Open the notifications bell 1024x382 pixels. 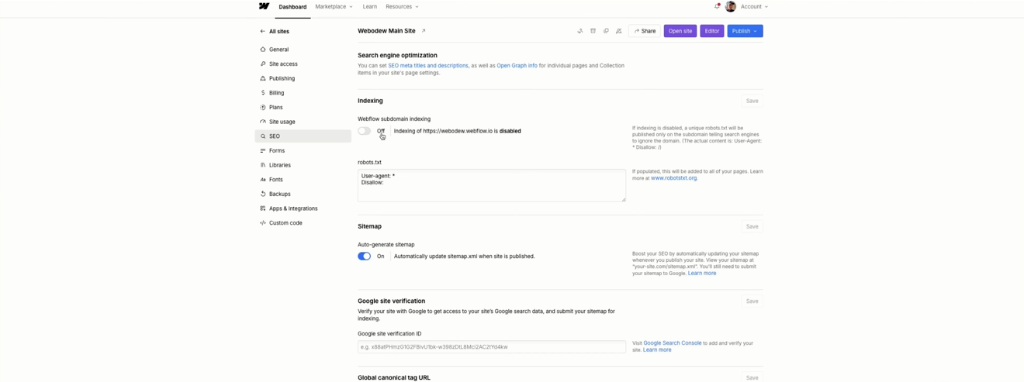(717, 6)
